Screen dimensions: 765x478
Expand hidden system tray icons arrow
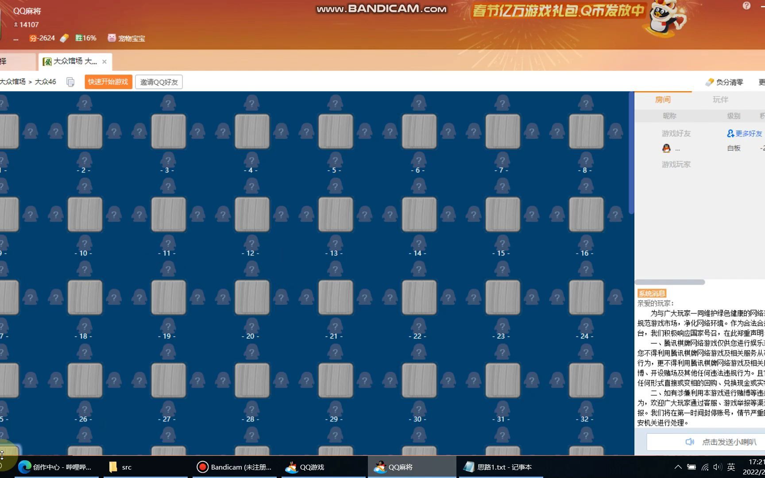click(678, 467)
